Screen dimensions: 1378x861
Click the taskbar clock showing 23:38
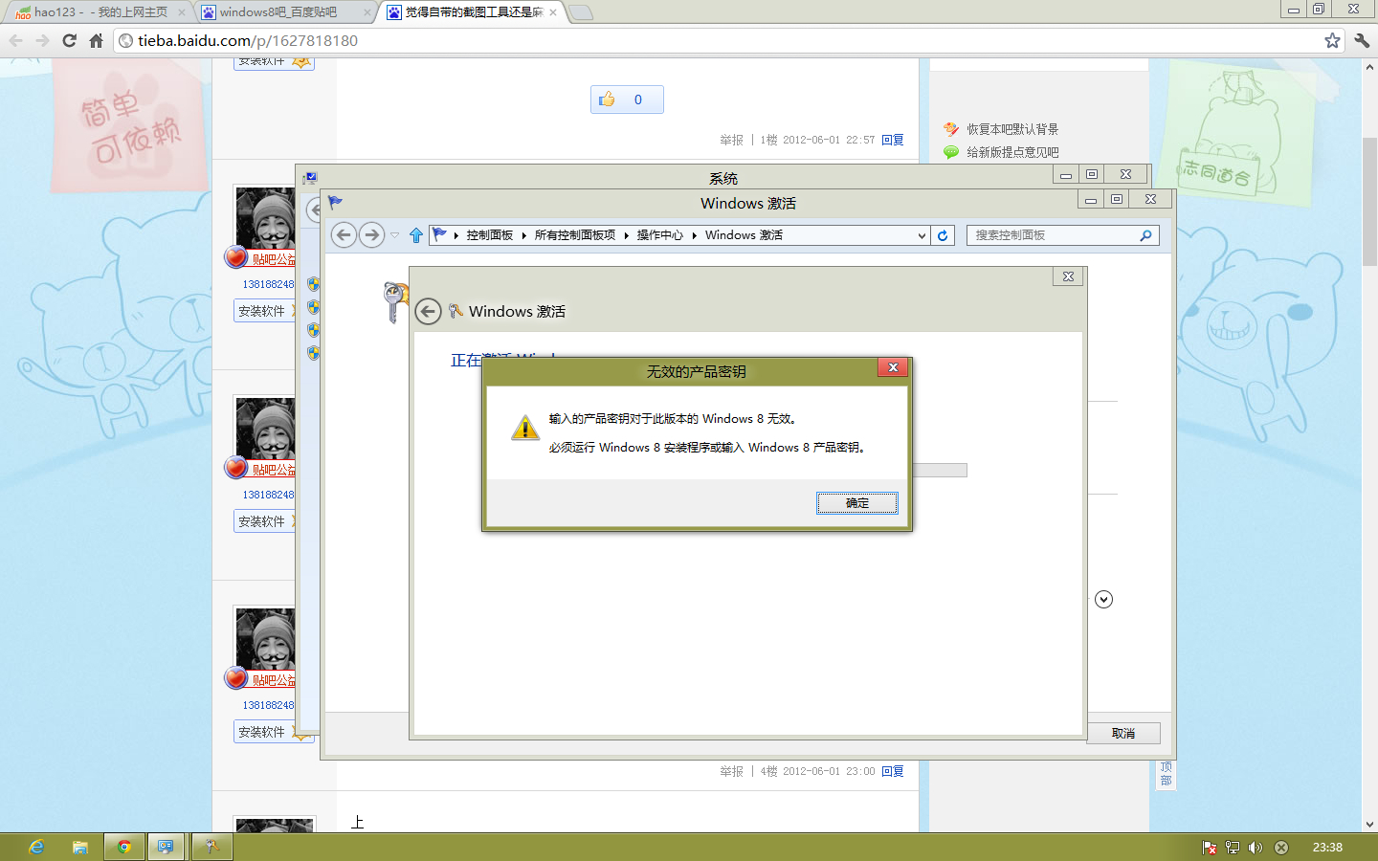(x=1327, y=848)
